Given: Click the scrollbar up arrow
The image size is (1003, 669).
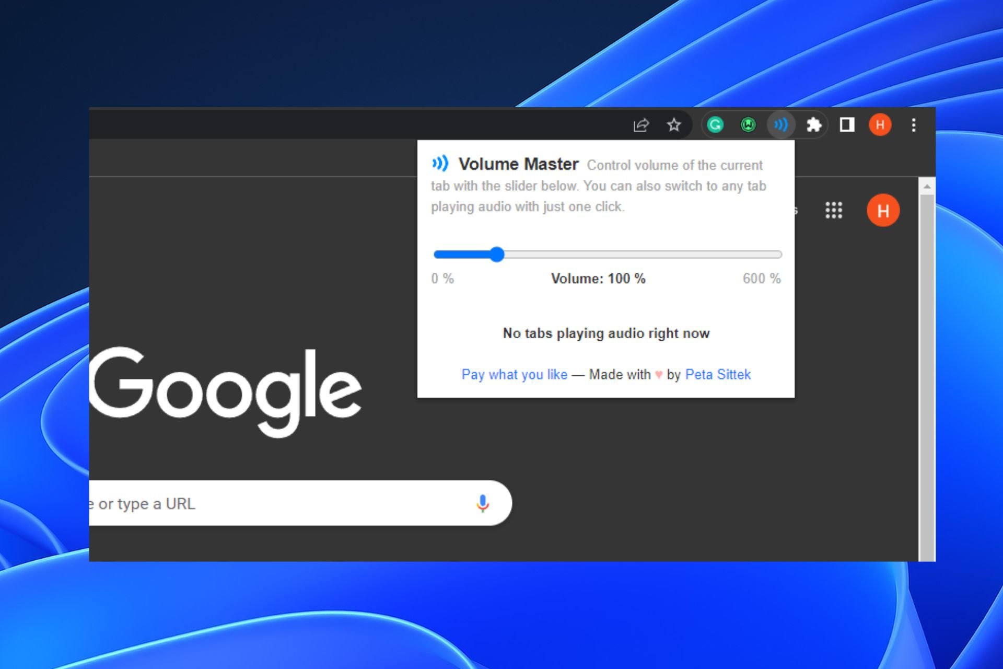Looking at the screenshot, I should point(927,186).
